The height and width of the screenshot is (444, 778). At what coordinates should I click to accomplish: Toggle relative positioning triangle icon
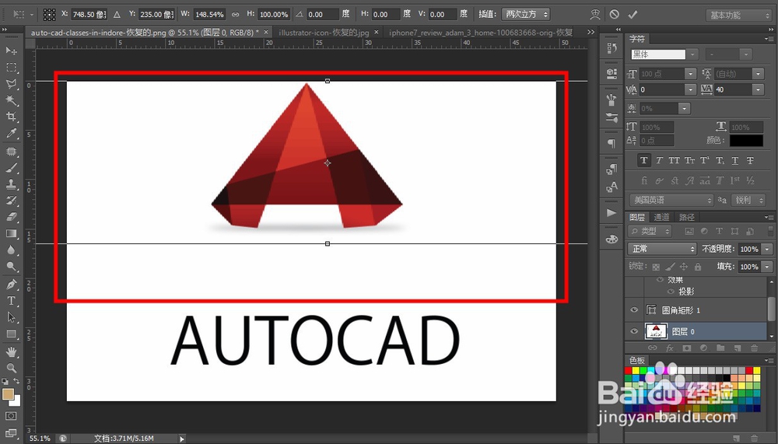pos(117,15)
